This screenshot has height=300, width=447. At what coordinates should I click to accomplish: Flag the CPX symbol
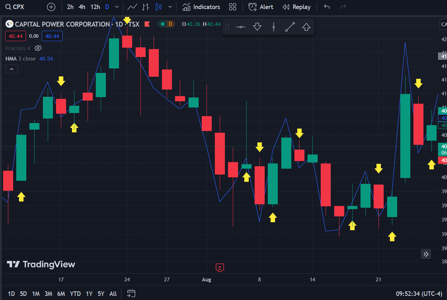click(x=147, y=24)
